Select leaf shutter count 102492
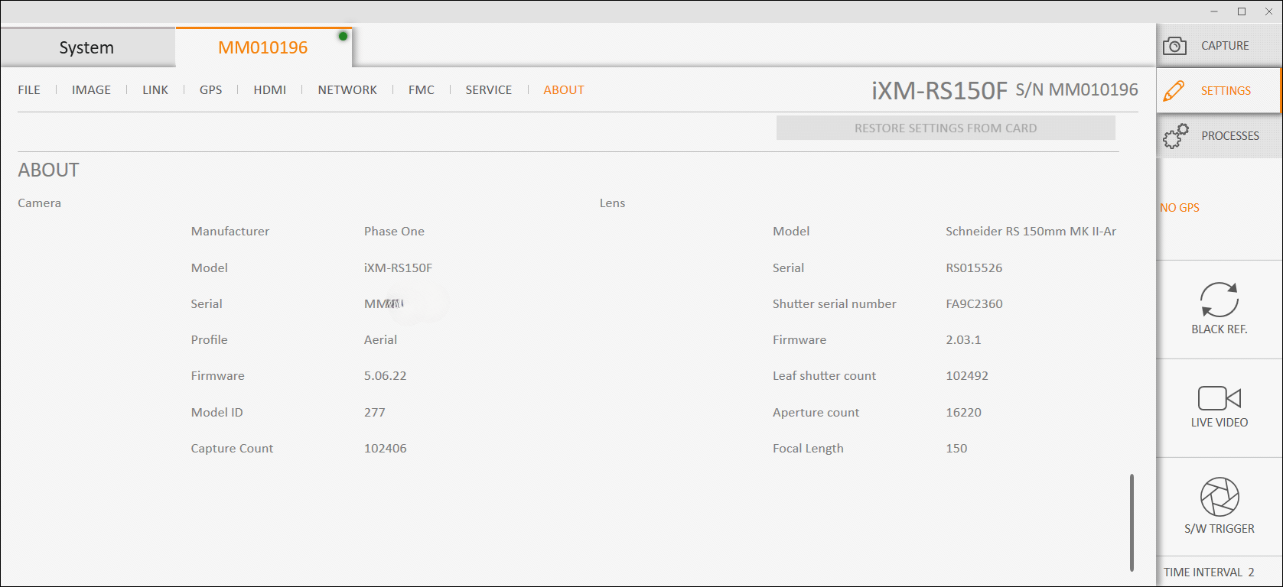Screen dimensions: 1283x587 (967, 375)
